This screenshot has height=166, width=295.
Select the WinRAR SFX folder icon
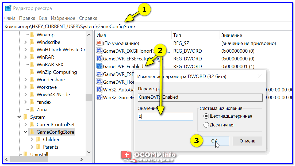tap(32, 65)
